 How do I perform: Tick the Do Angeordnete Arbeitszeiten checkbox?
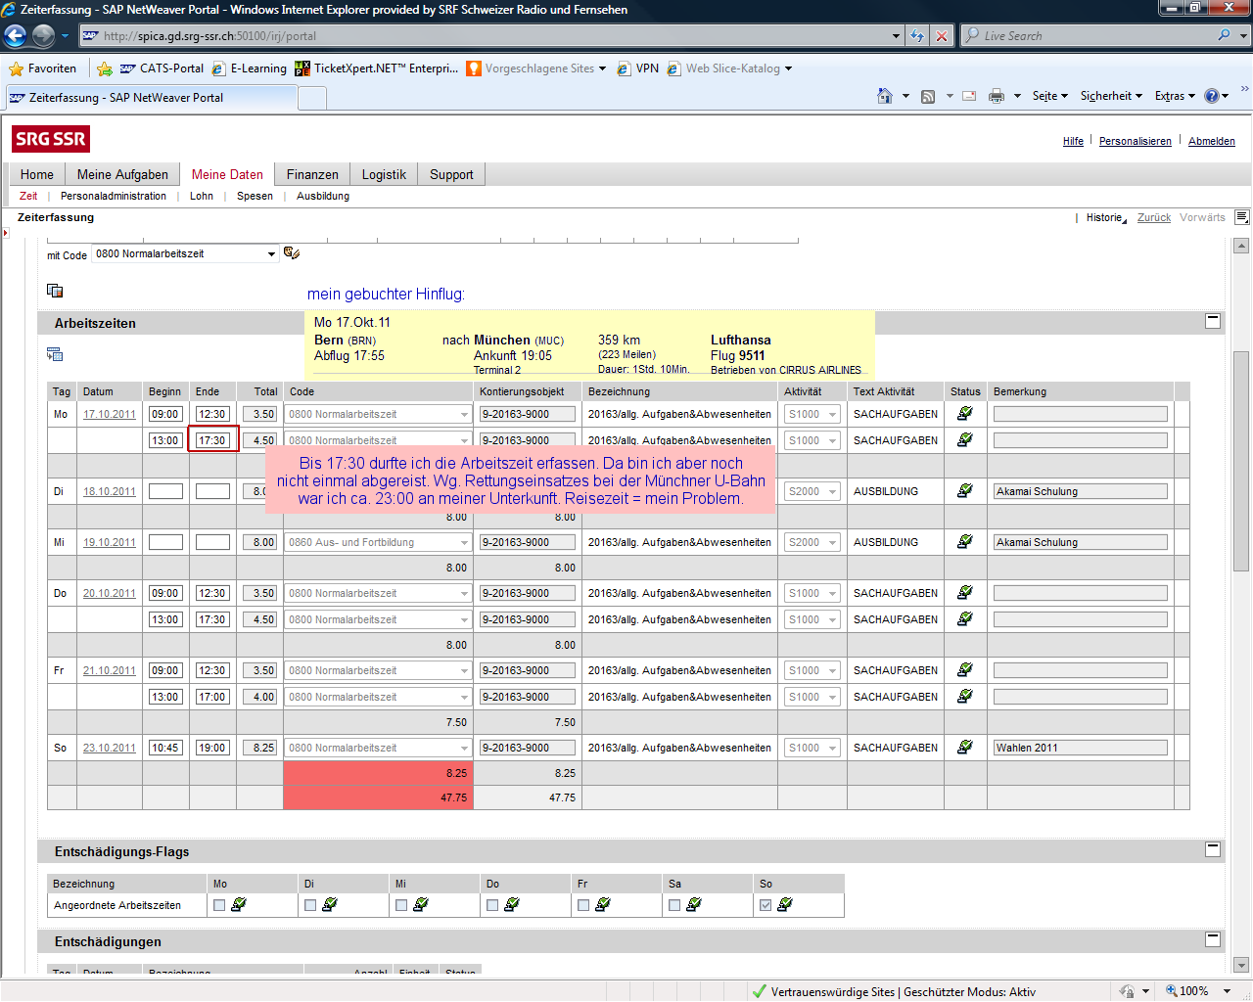coord(492,905)
